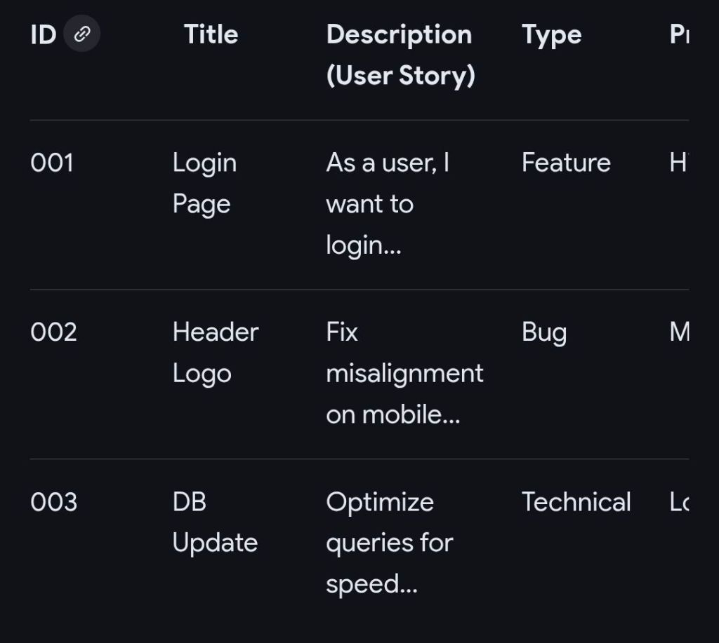Select the Bug type cell
719x643 pixels.
(x=543, y=332)
